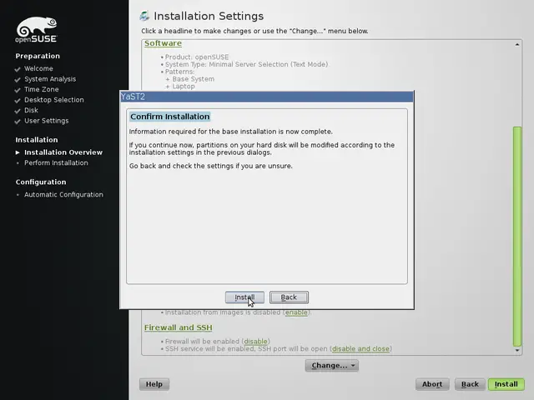Click the Help button
534x400 pixels.
pyautogui.click(x=154, y=384)
